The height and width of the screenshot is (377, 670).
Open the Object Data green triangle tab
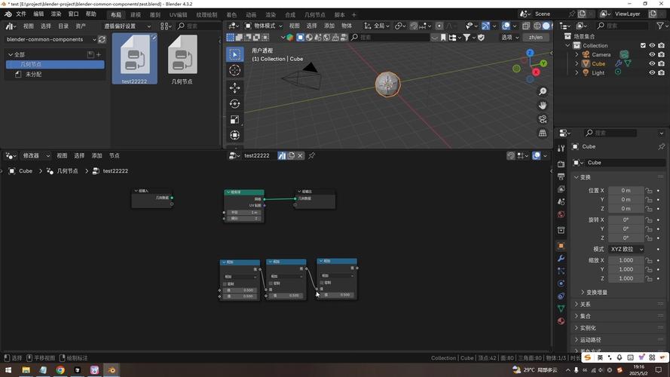[561, 308]
